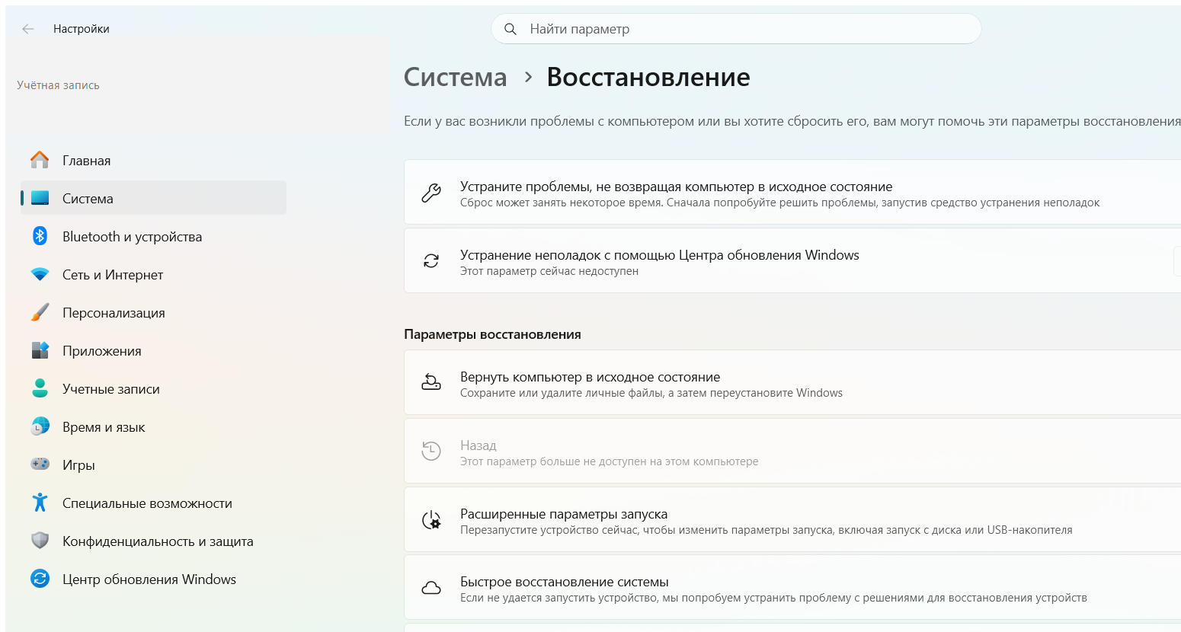This screenshot has width=1181, height=632.
Task: Click the refresh arrows icon in Устранение неполадок
Action: [431, 261]
